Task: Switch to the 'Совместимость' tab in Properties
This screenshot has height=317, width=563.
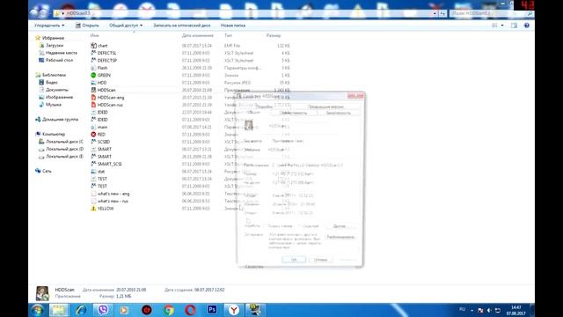Action: 294,113
